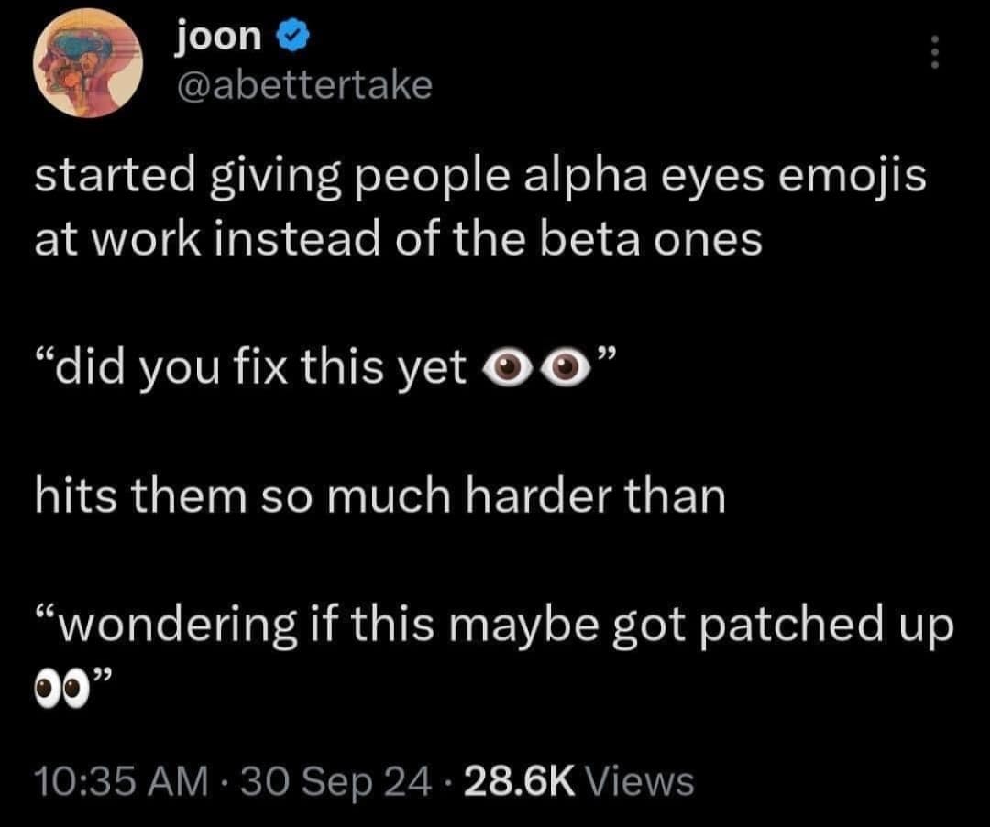The image size is (990, 827).
Task: Tap the avatar artwork showing the anatomical head
Action: 87,60
